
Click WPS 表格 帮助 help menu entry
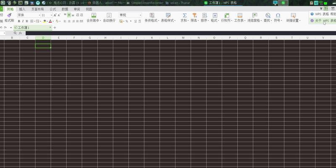tap(323, 14)
